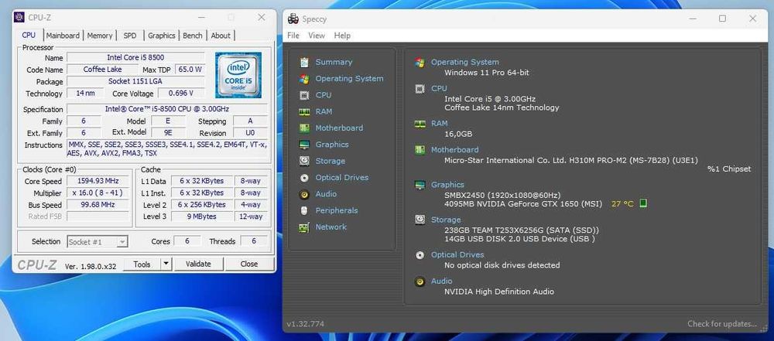Click the Summary icon in Speccy sidebar

coord(304,62)
